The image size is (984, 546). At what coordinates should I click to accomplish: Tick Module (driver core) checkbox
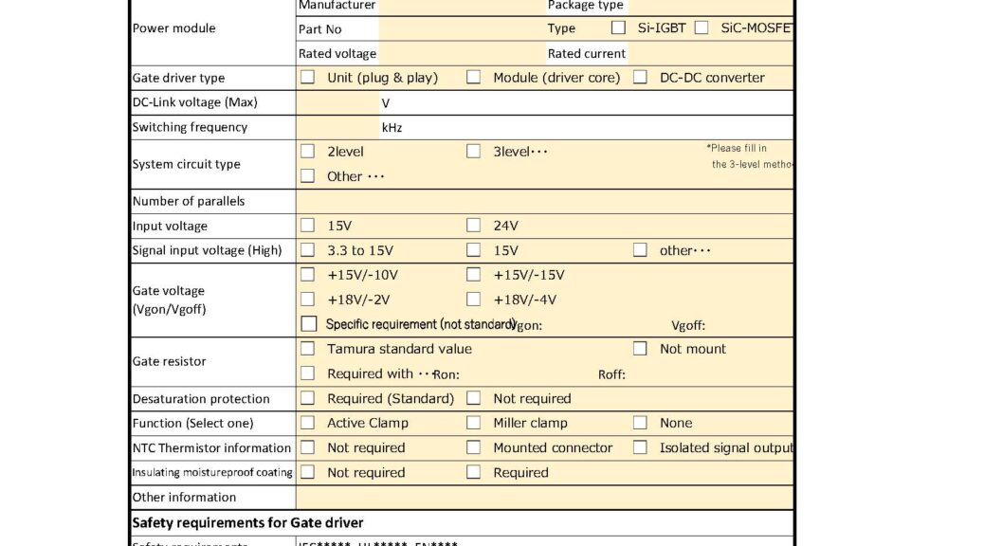474,77
